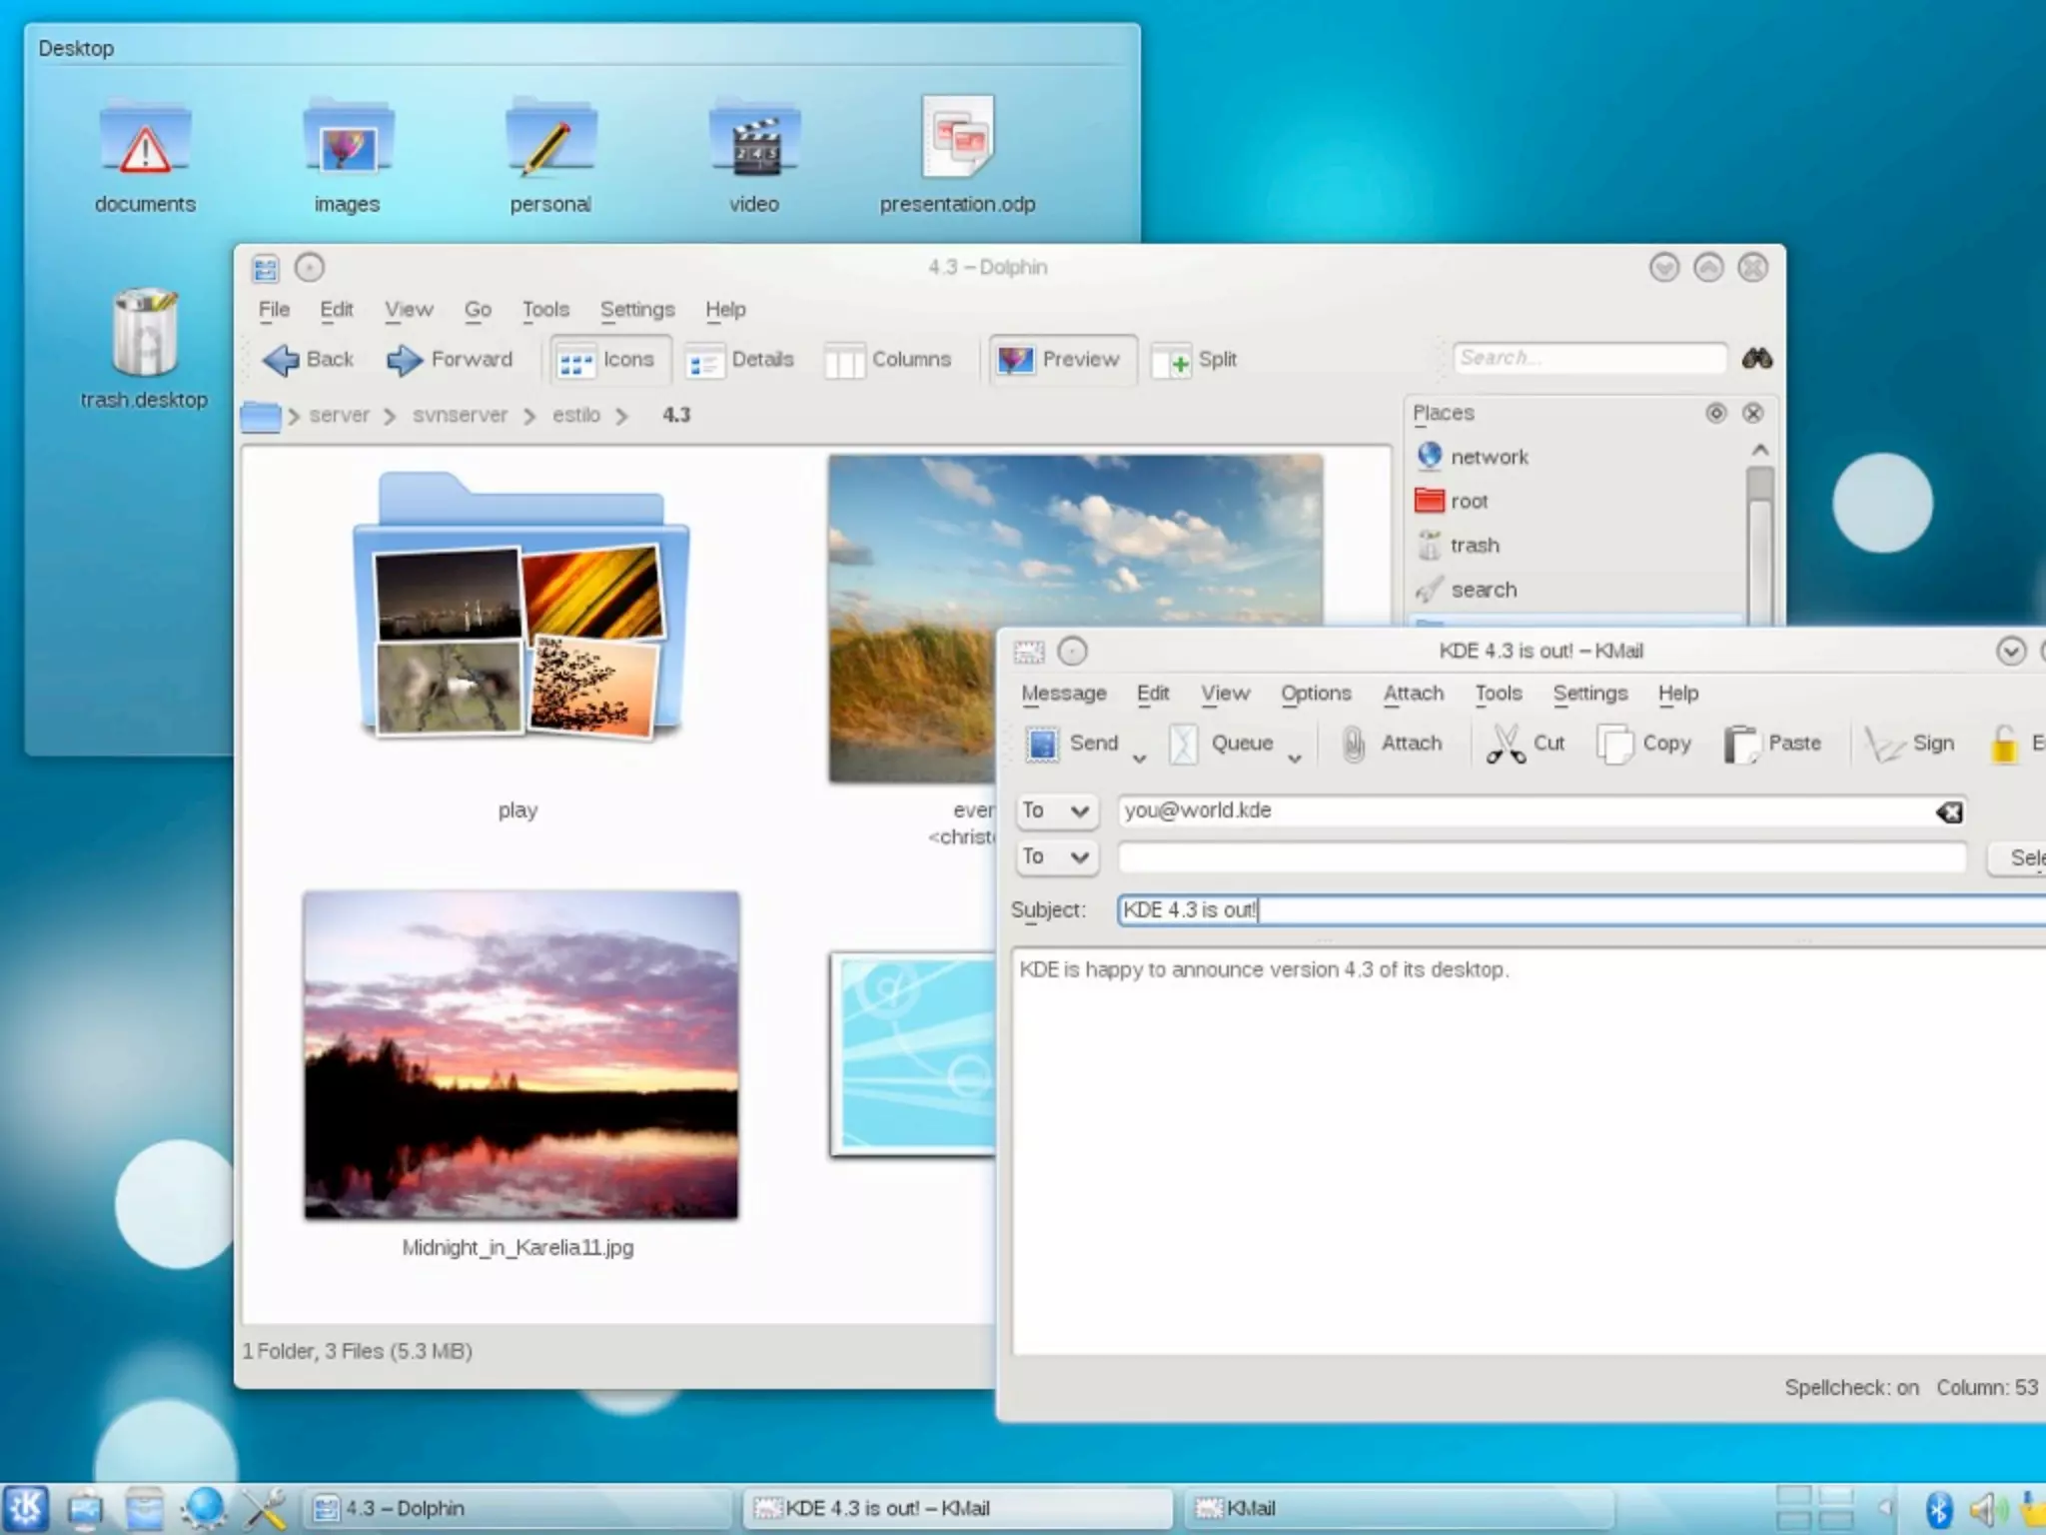Click the empty second recipient field

point(1541,857)
